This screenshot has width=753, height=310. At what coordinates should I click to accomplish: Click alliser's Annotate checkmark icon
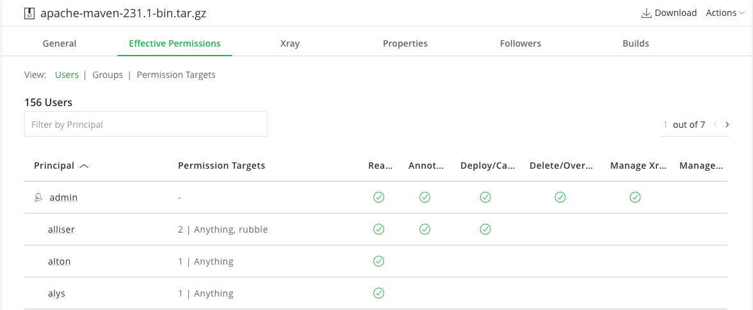pyautogui.click(x=425, y=229)
